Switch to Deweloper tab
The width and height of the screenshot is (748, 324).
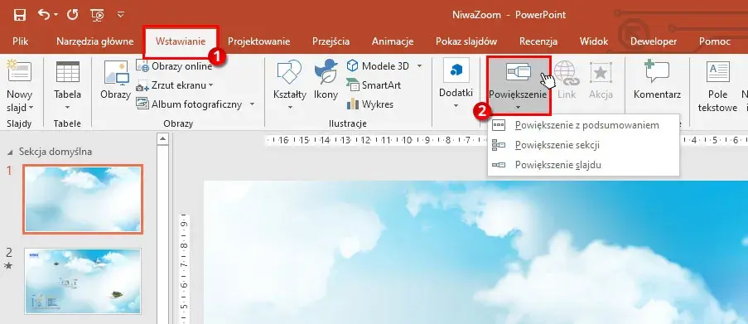point(654,41)
